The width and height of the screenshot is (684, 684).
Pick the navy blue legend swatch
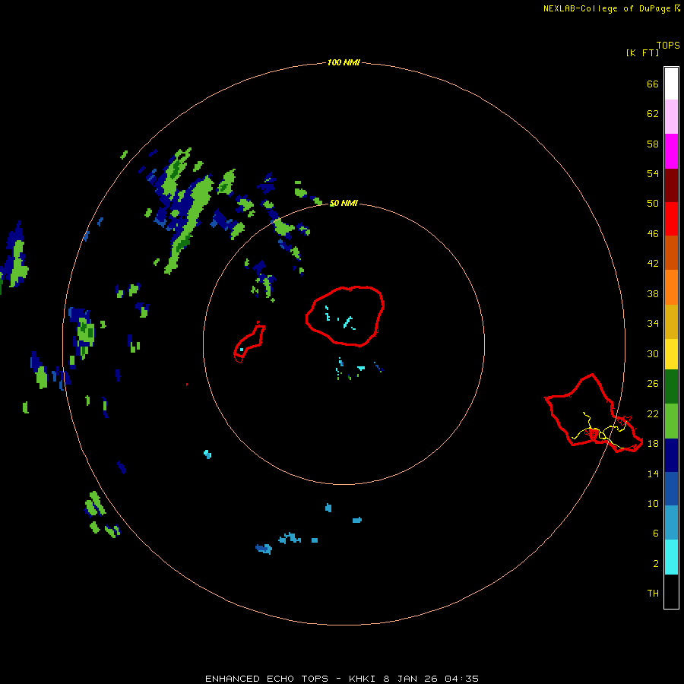click(671, 455)
